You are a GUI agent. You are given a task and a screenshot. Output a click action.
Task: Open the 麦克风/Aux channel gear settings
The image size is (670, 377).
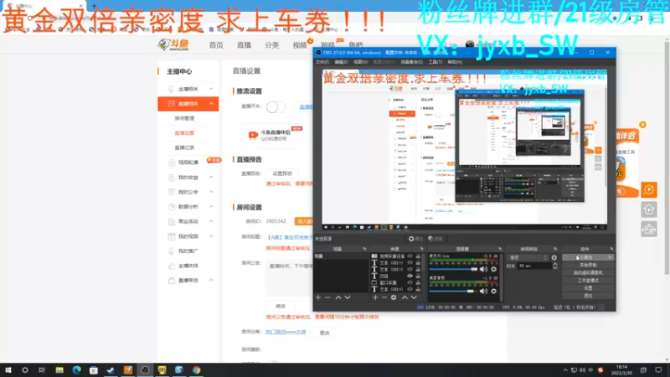[493, 269]
